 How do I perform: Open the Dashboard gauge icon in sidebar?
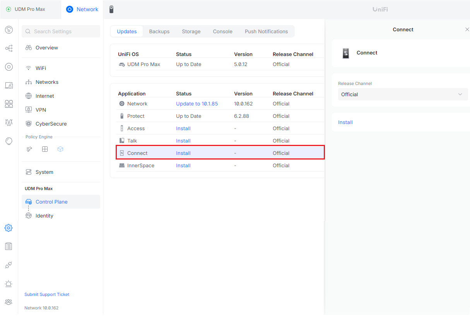9,30
